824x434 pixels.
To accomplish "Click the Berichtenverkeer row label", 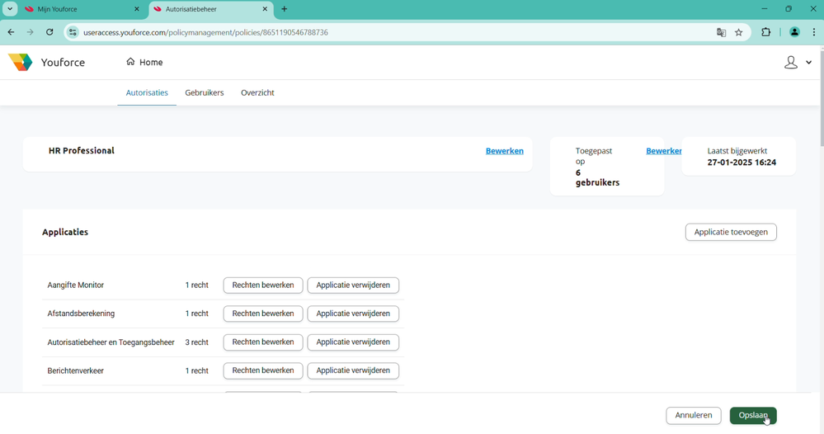I will click(x=76, y=370).
